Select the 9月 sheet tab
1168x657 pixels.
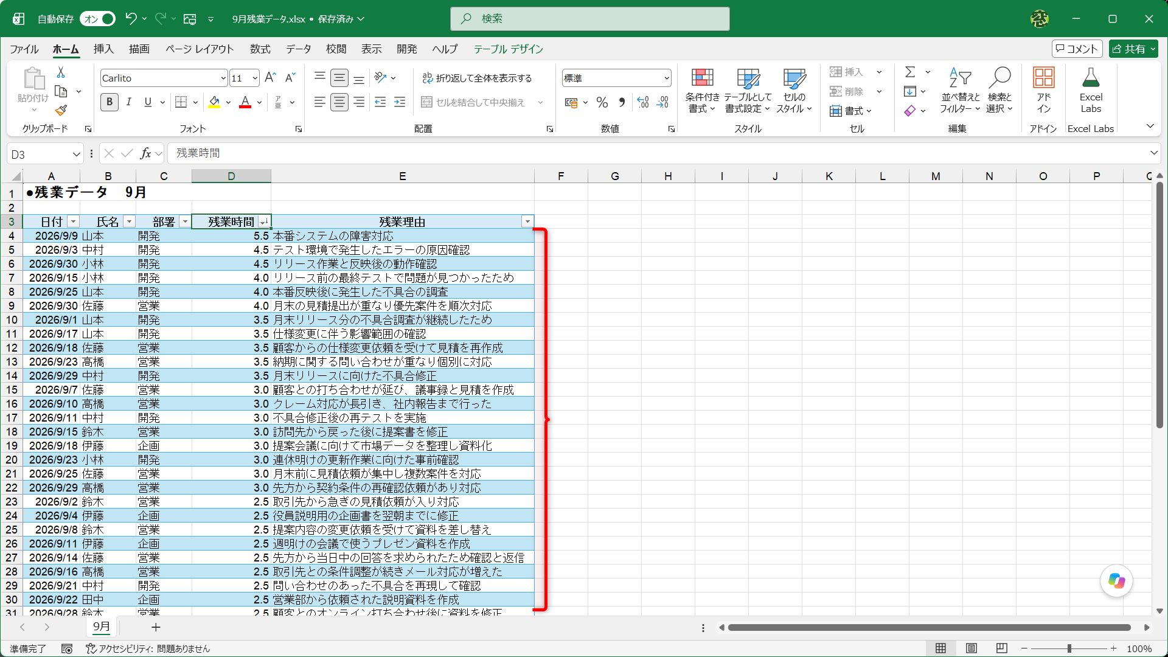102,627
